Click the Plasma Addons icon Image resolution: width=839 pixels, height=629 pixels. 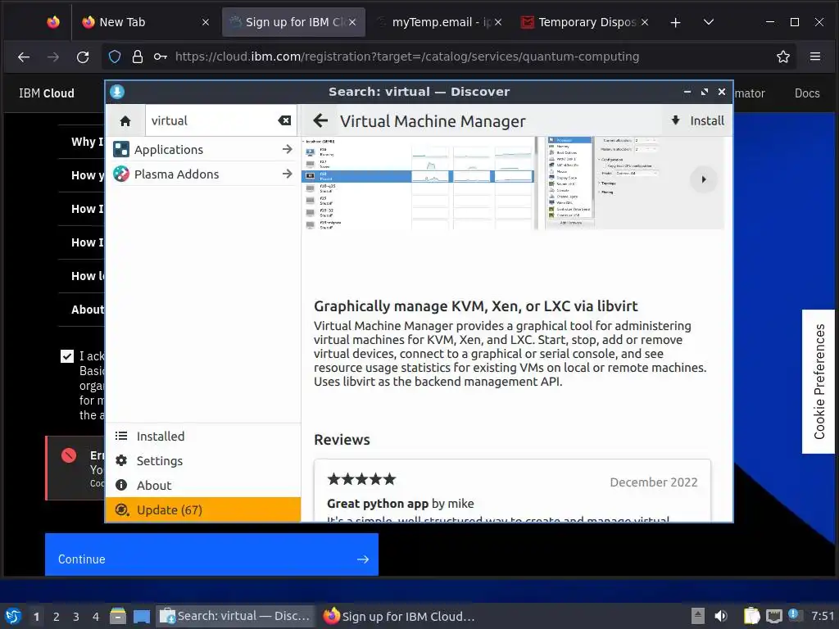(x=121, y=174)
